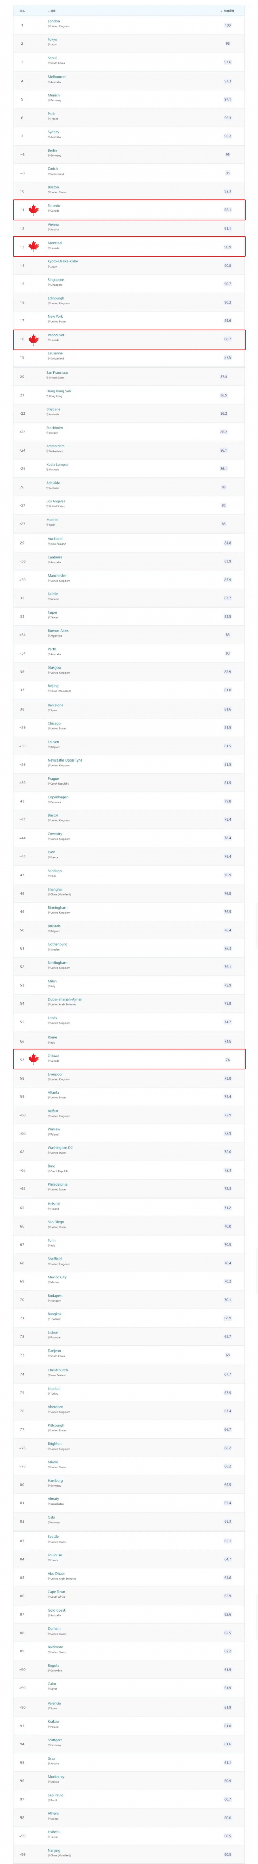Click the maple leaf icon beside Ottawa
Screen dimensions: 258x1864
(33, 1059)
